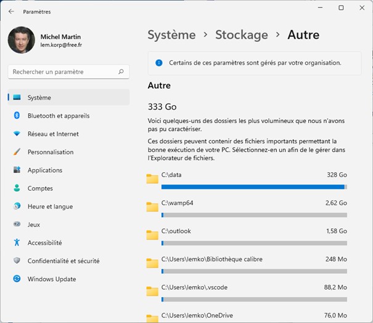Click the Heure et langue globe icon
The image size is (373, 323).
(17, 207)
